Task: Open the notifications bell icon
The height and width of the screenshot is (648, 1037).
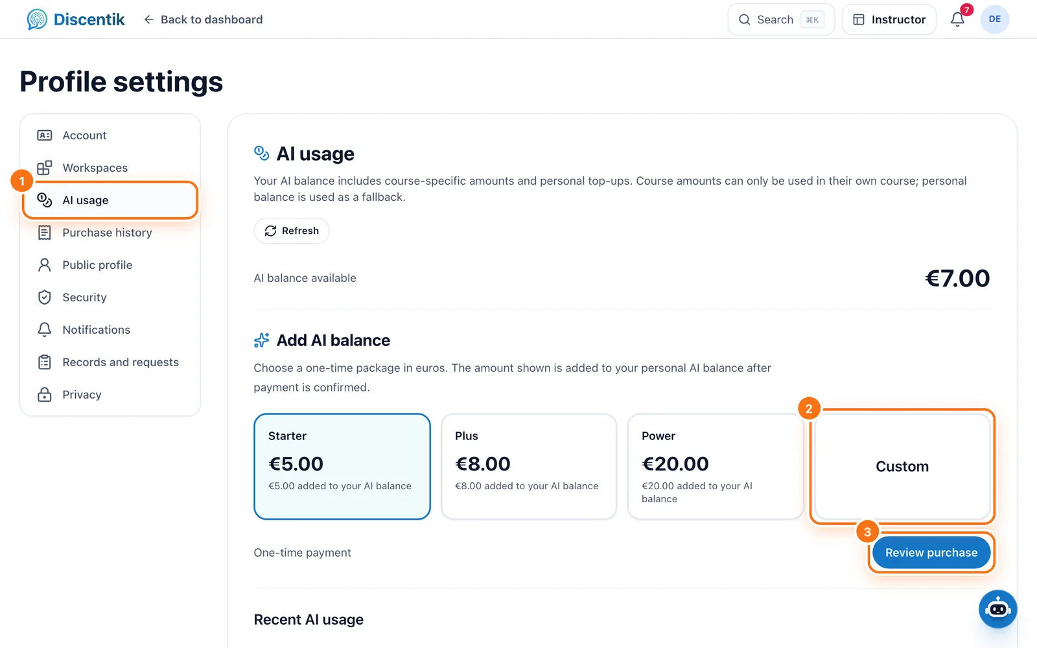Action: click(x=957, y=19)
